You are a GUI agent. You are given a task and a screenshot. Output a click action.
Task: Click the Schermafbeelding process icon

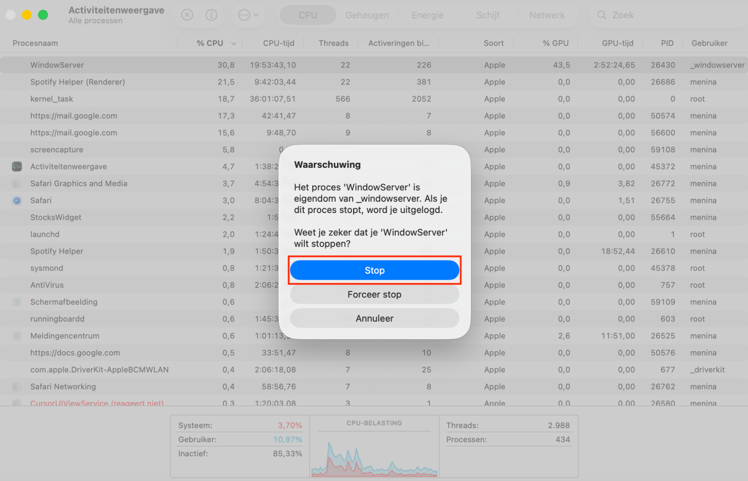[16, 302]
